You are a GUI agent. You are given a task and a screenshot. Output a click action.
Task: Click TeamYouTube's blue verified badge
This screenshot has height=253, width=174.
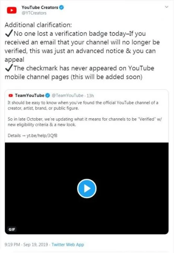47,96
